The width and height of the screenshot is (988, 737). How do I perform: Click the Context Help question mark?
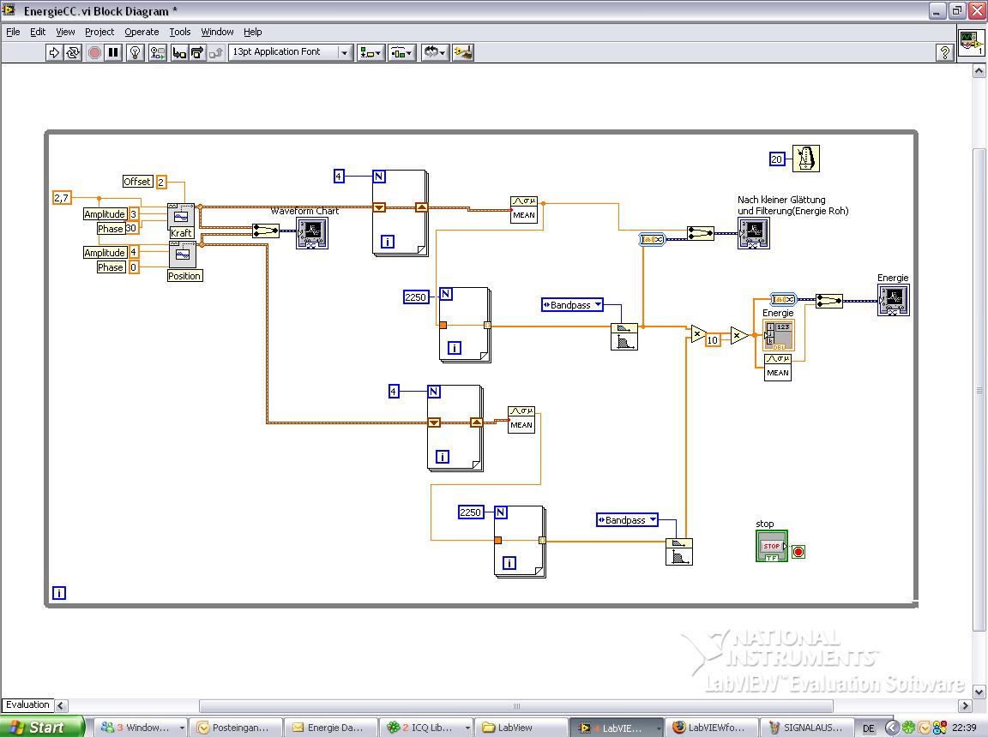944,52
